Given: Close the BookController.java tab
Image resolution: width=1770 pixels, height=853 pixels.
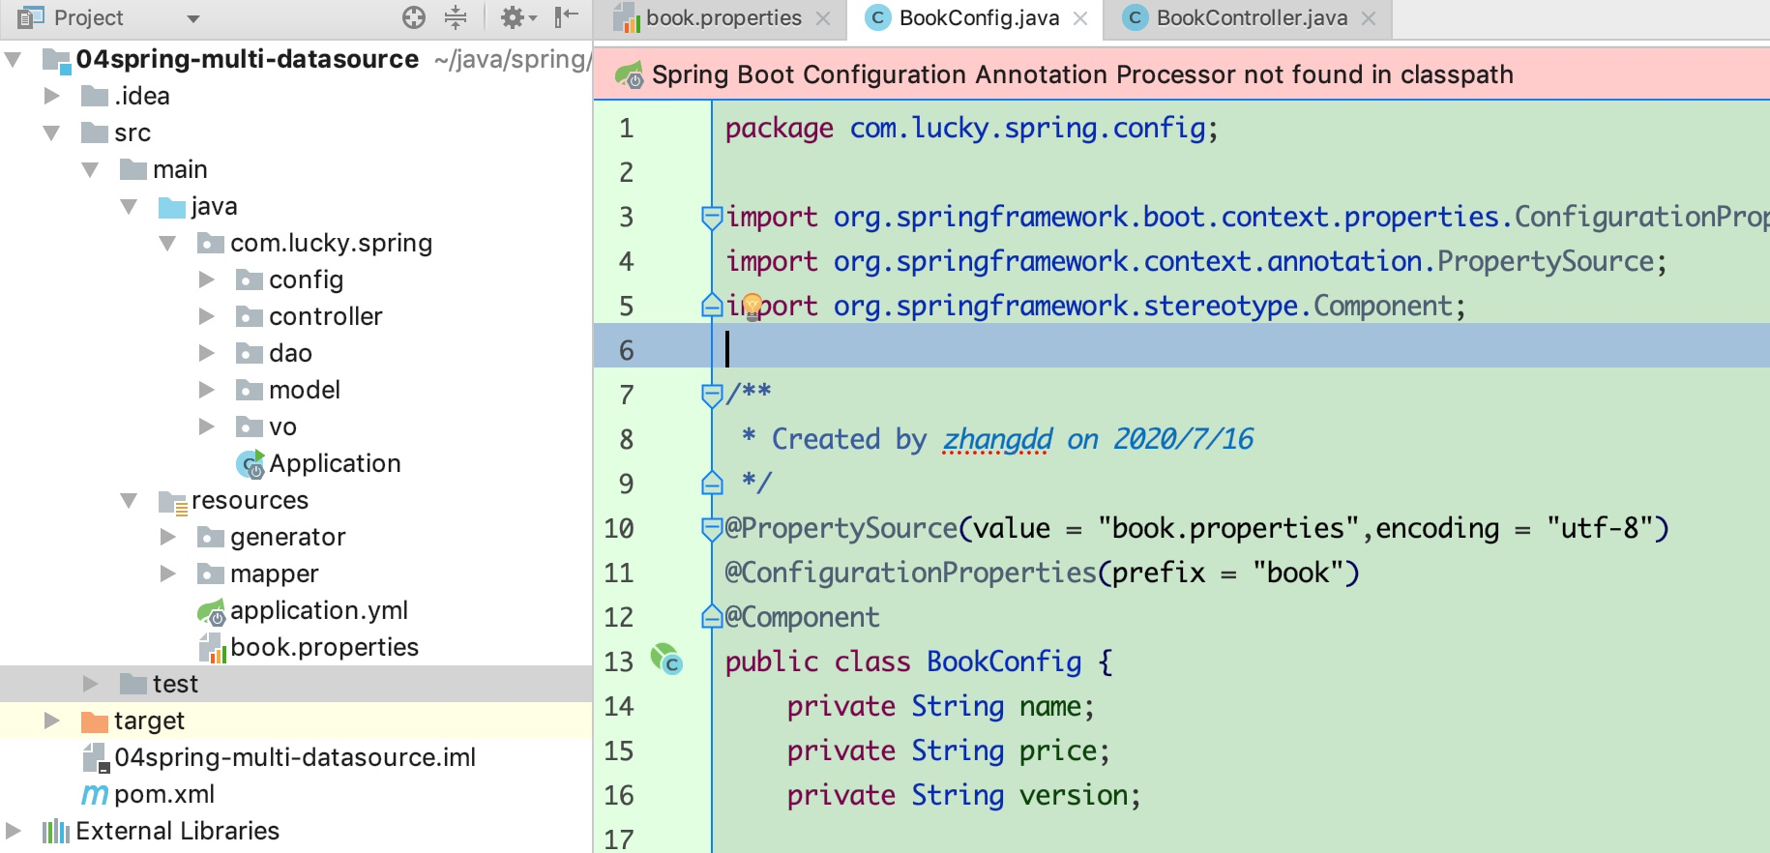Looking at the screenshot, I should pos(1369,18).
